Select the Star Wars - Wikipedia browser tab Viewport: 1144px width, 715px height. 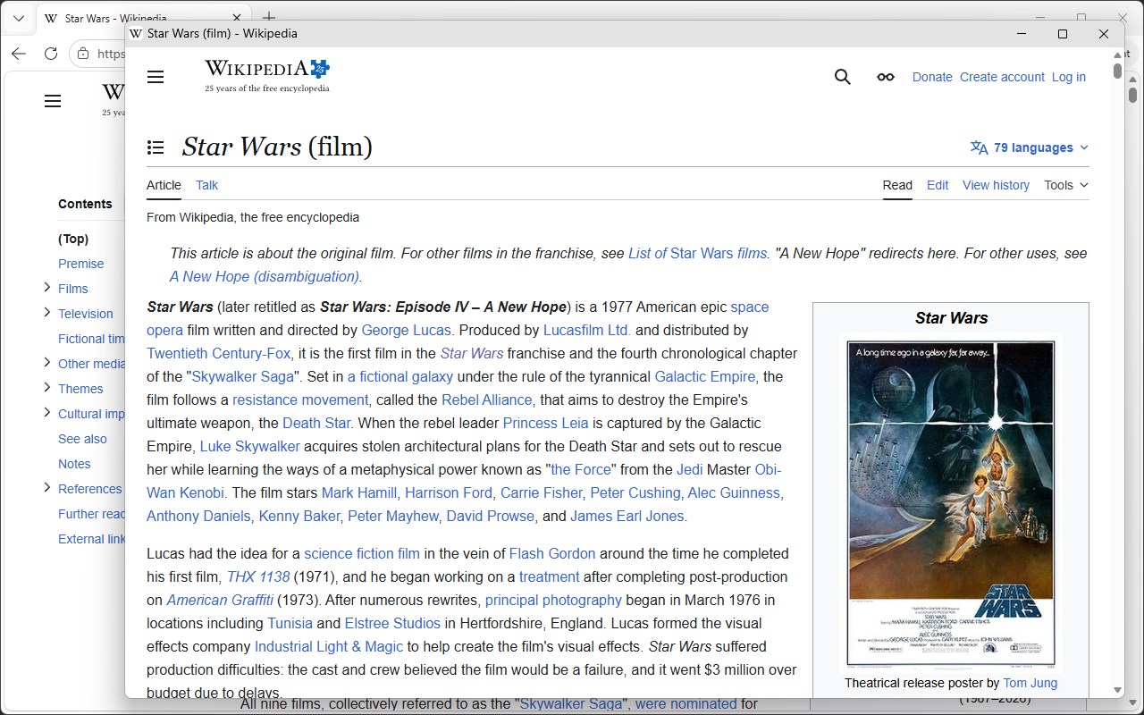tap(143, 18)
